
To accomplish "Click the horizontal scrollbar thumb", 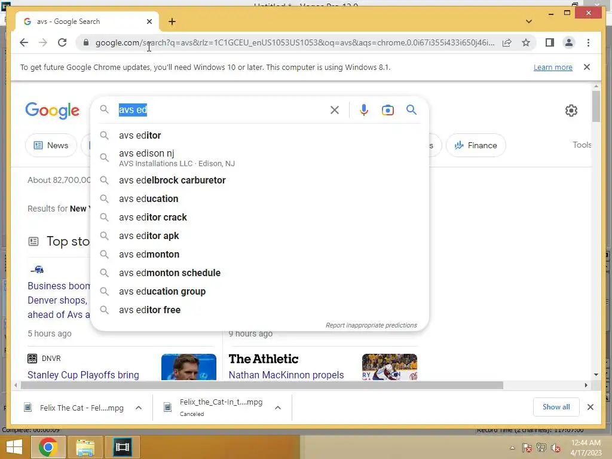I will point(262,385).
